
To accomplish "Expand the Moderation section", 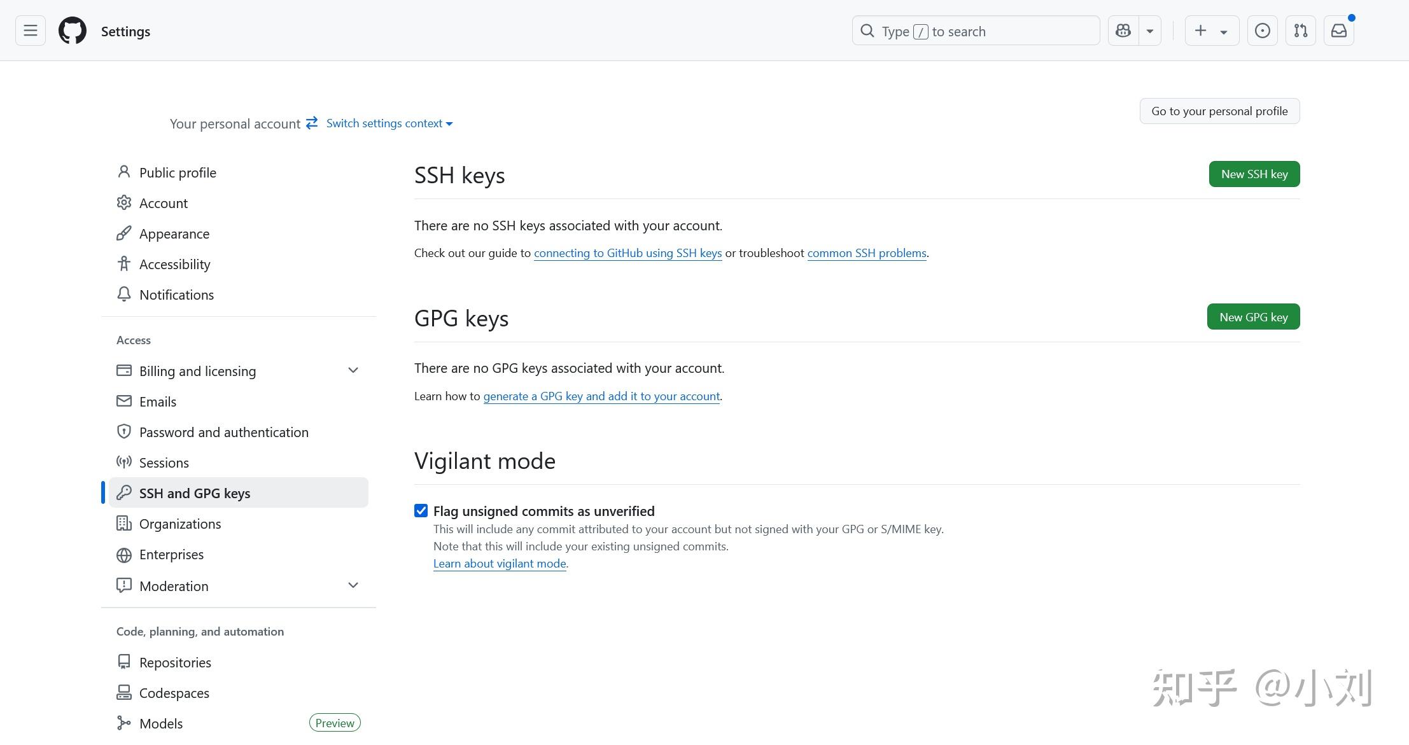I will coord(353,585).
